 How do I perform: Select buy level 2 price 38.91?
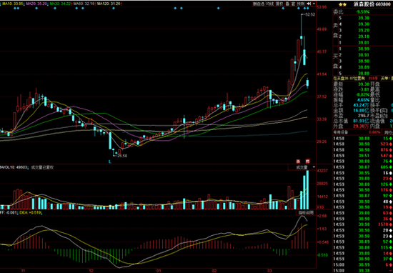pyautogui.click(x=363, y=54)
